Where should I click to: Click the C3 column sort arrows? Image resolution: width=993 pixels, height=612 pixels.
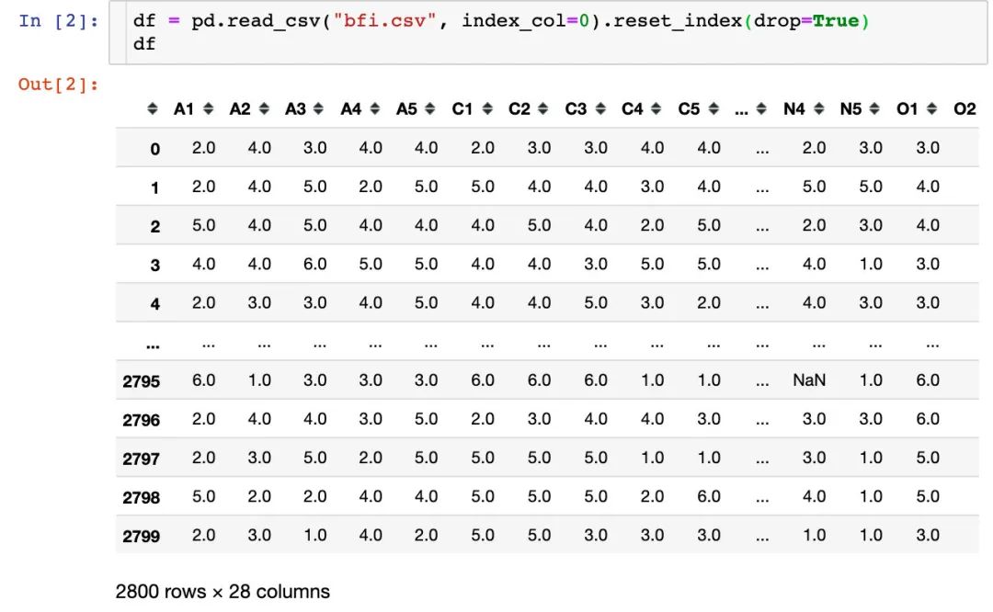[x=600, y=108]
